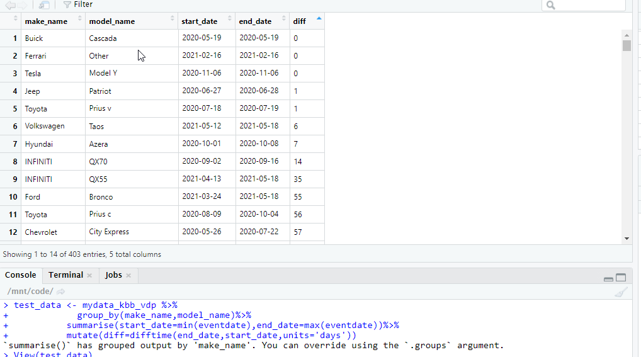The height and width of the screenshot is (357, 641).
Task: Select the Taos cell
Action: pyautogui.click(x=132, y=126)
